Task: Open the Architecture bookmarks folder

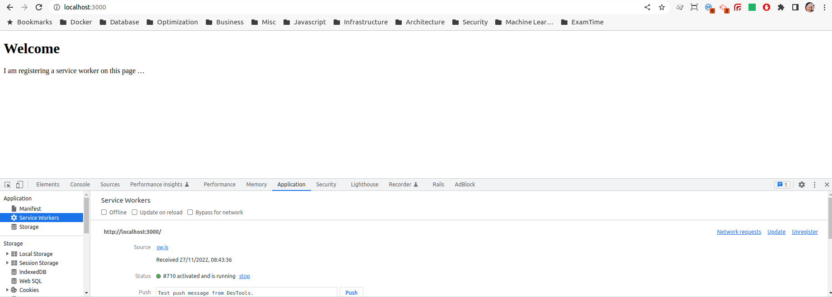Action: (x=420, y=22)
